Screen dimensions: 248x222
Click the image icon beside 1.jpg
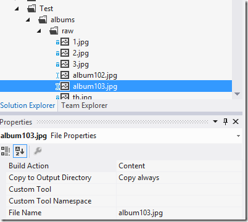(65, 42)
